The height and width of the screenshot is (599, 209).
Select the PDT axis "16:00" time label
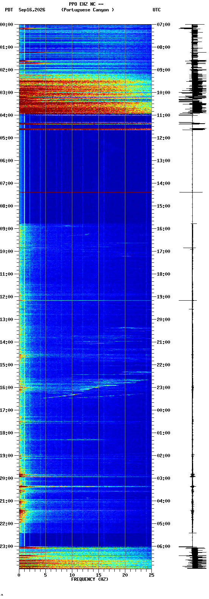point(6,388)
